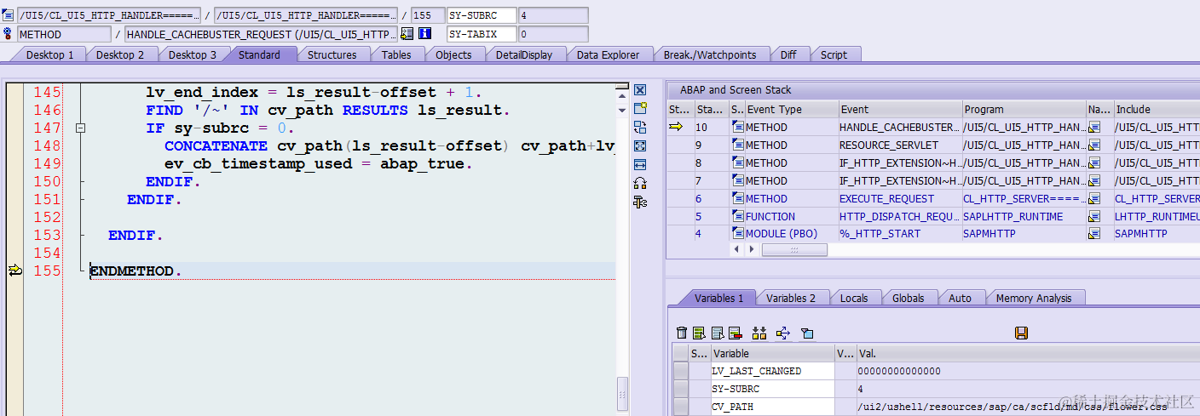Click the maximize horizontally icon beside the editor

(x=640, y=164)
